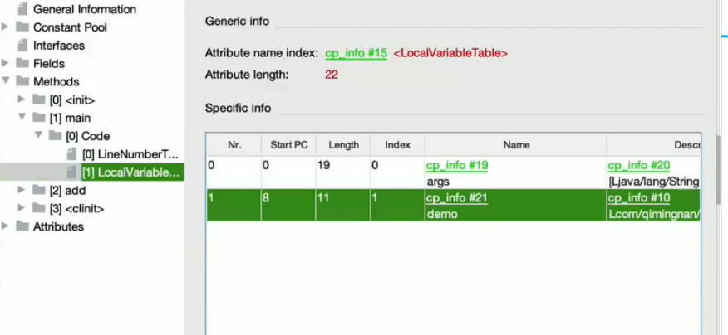Click the Attributes folder icon
Image resolution: width=728 pixels, height=335 pixels.
[22, 226]
